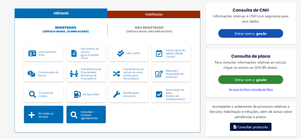Open the Kit Gás GNV fuel pump icon

tap(77, 94)
